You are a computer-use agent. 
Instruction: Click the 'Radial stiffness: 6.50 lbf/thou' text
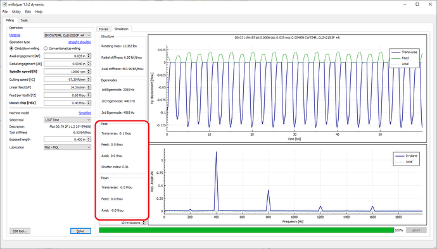122,58
